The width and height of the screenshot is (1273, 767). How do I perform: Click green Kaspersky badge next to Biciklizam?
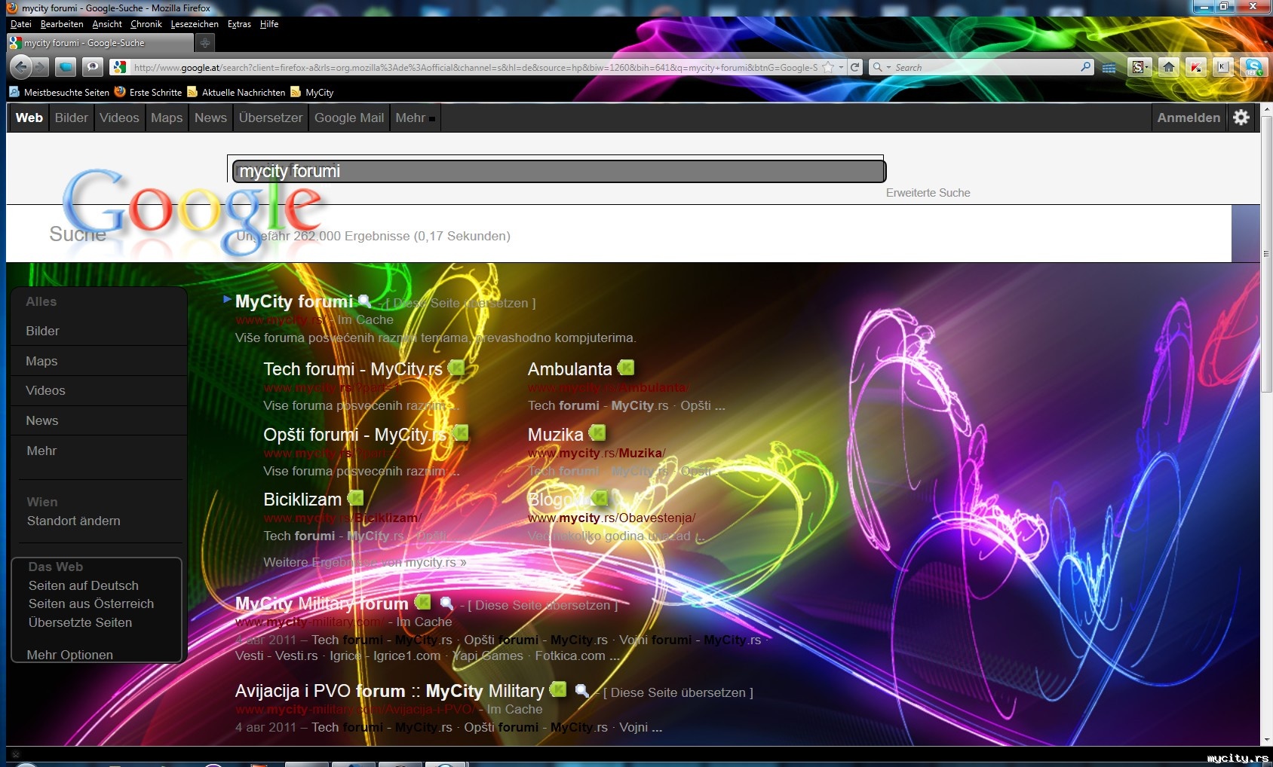(355, 498)
